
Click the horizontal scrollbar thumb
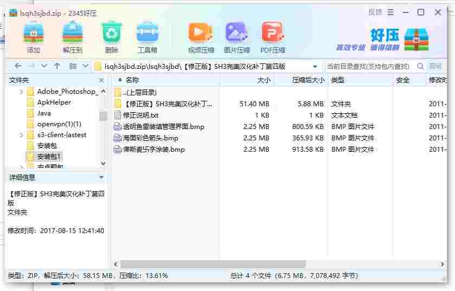pos(213,264)
